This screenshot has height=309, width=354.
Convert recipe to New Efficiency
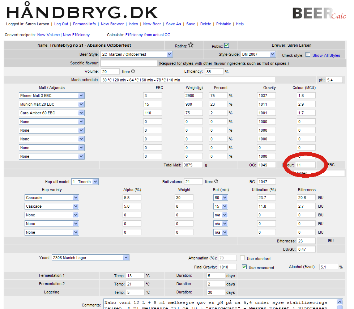[76, 35]
